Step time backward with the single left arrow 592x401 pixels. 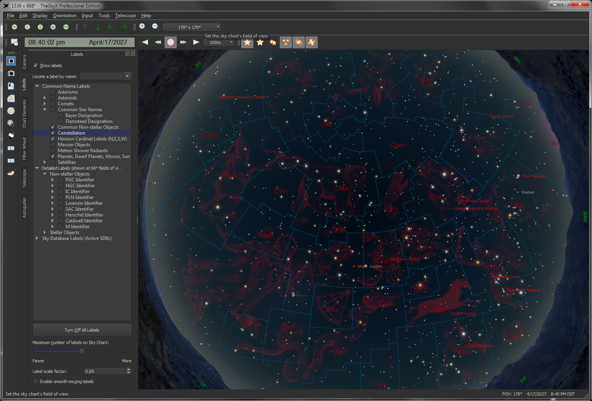[x=145, y=42]
